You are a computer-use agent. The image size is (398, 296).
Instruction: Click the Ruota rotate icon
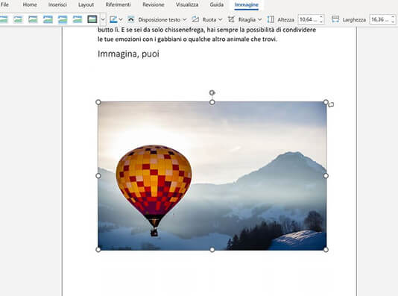[x=195, y=19]
